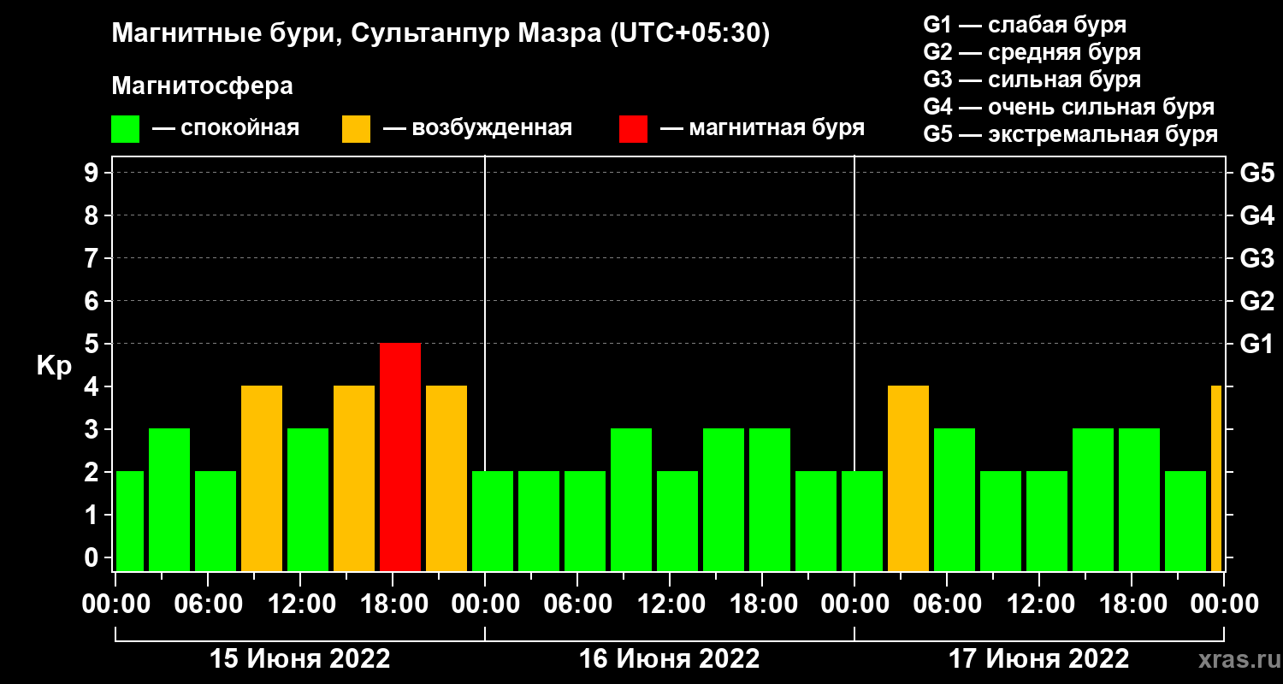Select the orange bar right after the red bar
Image resolution: width=1283 pixels, height=684 pixels.
pyautogui.click(x=446, y=479)
